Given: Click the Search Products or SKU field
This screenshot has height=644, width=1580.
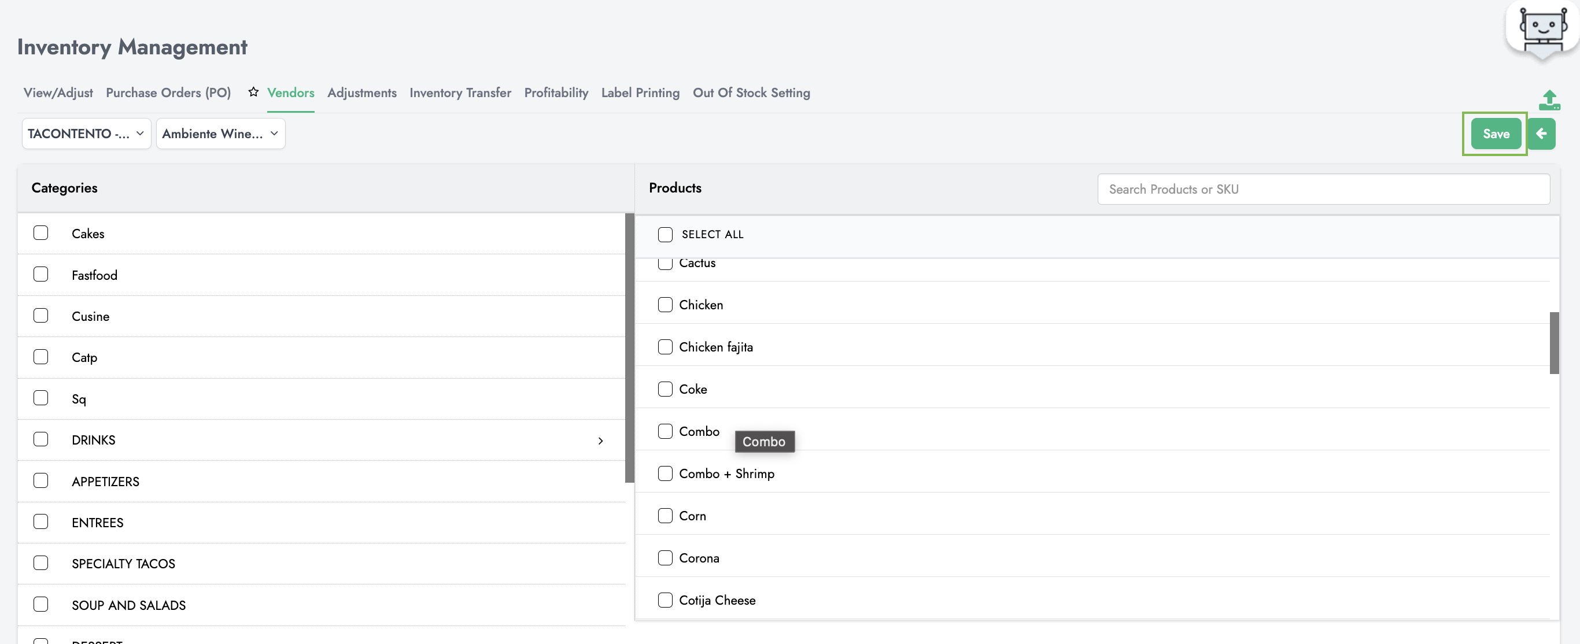Looking at the screenshot, I should pos(1323,190).
